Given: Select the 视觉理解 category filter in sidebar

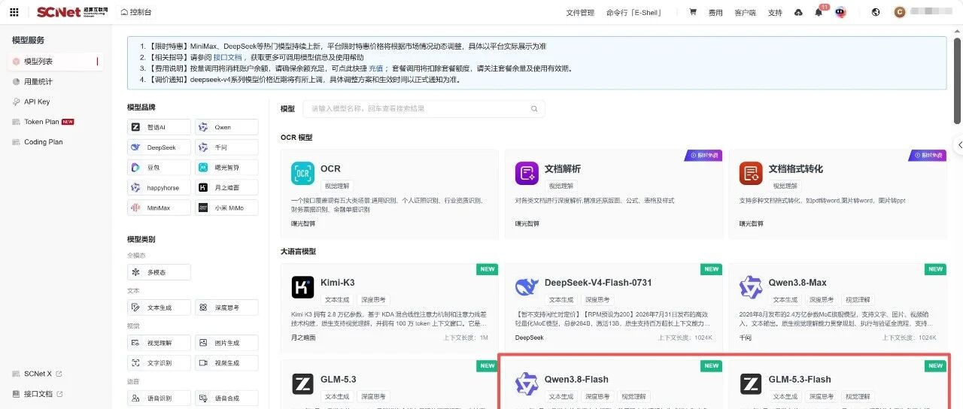Looking at the screenshot, I should click(x=159, y=343).
